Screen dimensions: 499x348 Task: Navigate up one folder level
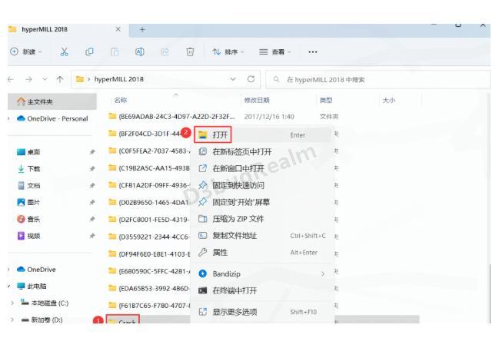point(60,79)
